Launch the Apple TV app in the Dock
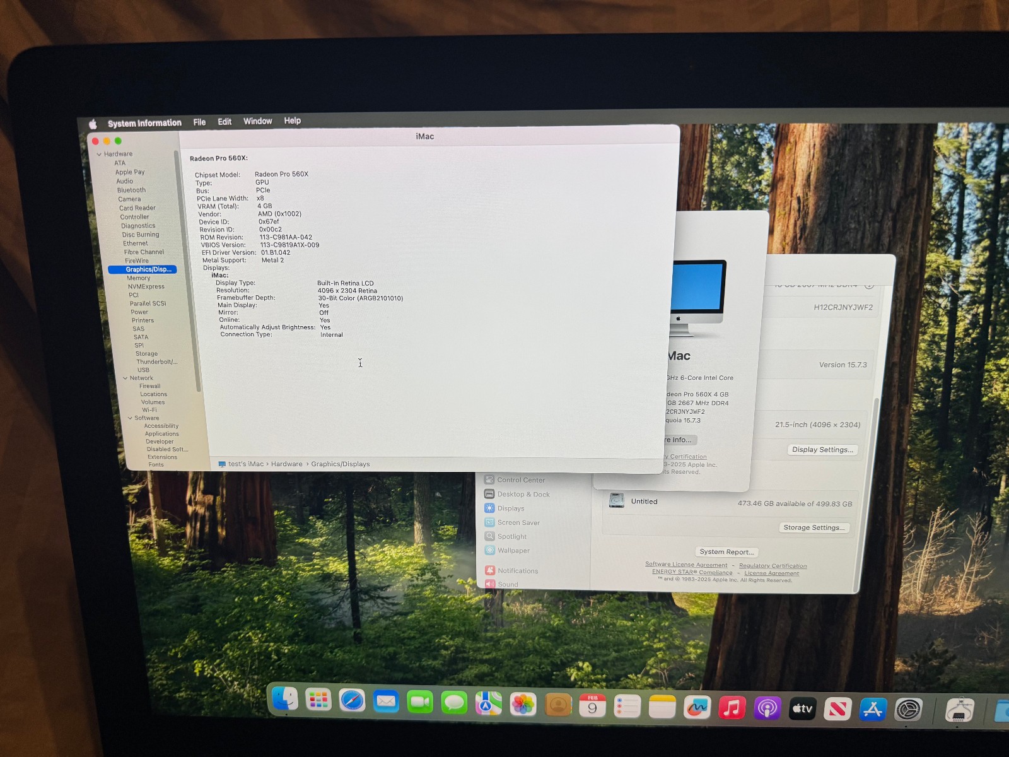This screenshot has width=1009, height=757. click(x=802, y=709)
